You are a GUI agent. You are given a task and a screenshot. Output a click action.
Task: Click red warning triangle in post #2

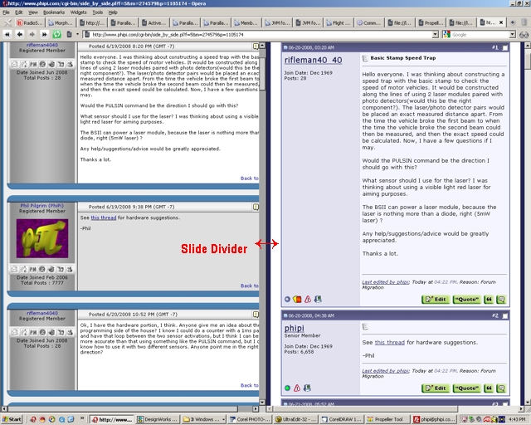297,388
